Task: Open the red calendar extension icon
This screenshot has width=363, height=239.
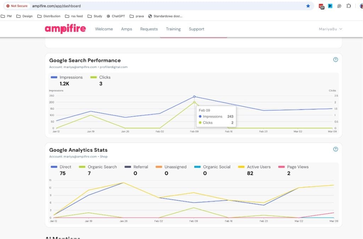Action: 321,6
